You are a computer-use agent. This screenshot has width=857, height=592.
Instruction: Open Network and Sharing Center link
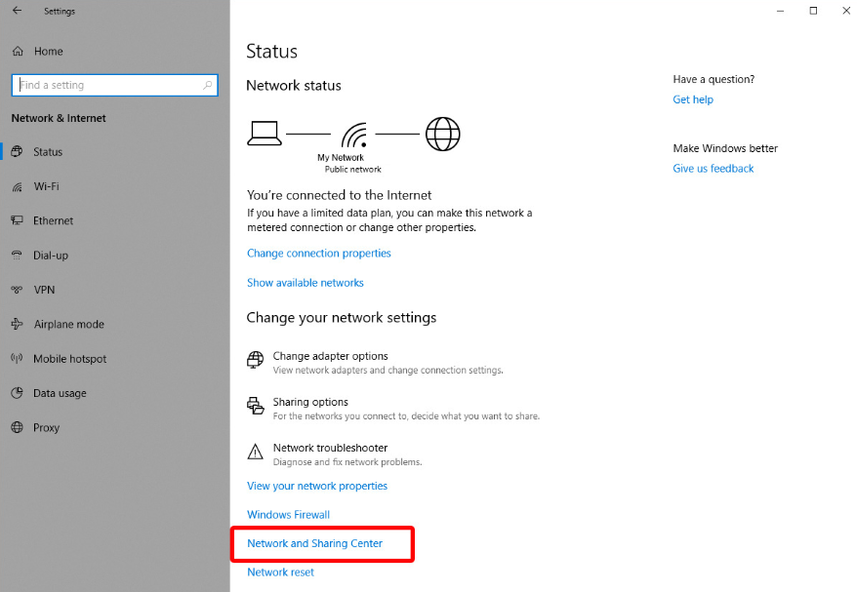point(314,543)
